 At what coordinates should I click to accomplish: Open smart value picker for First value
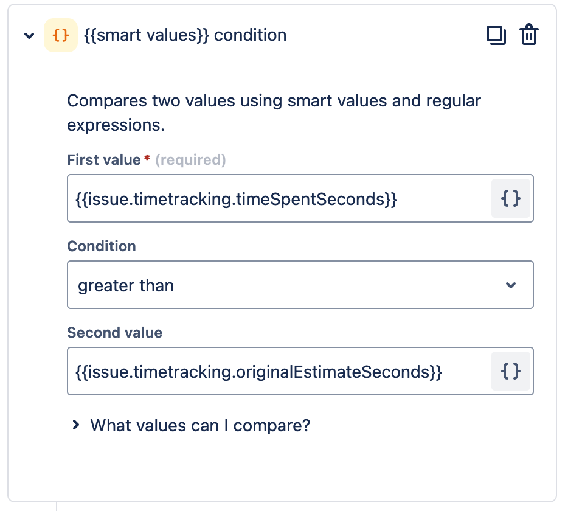511,198
